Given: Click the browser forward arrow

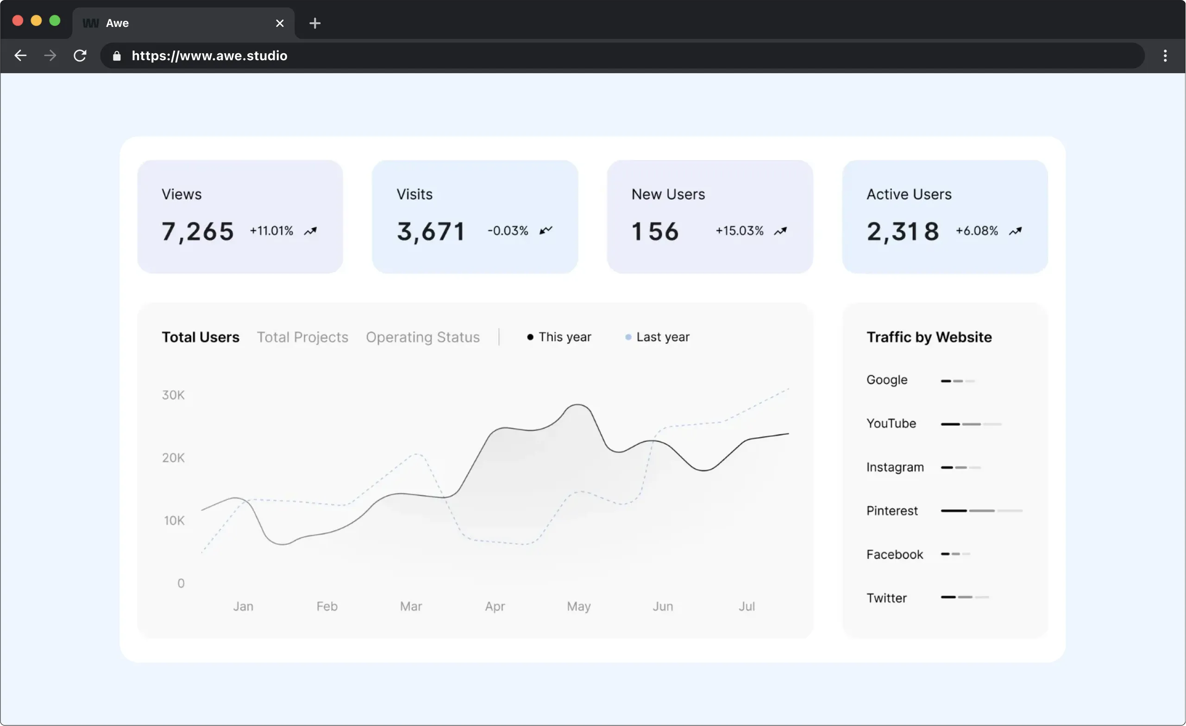Looking at the screenshot, I should point(50,56).
